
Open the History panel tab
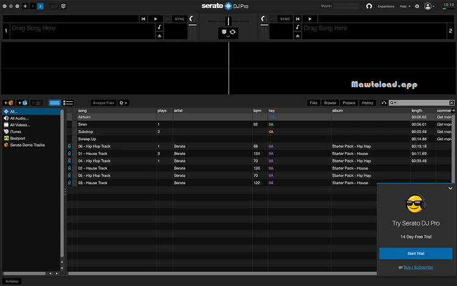point(367,102)
